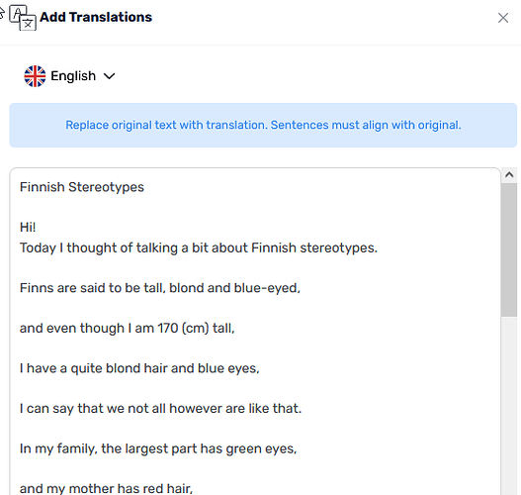Screen dimensions: 521x495
Task: Click the line about talking about Finnish stereotypes
Action: [199, 247]
